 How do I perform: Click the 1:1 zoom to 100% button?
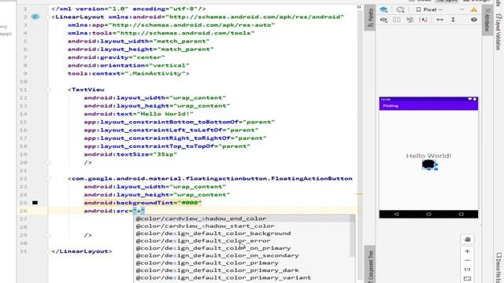467,269
